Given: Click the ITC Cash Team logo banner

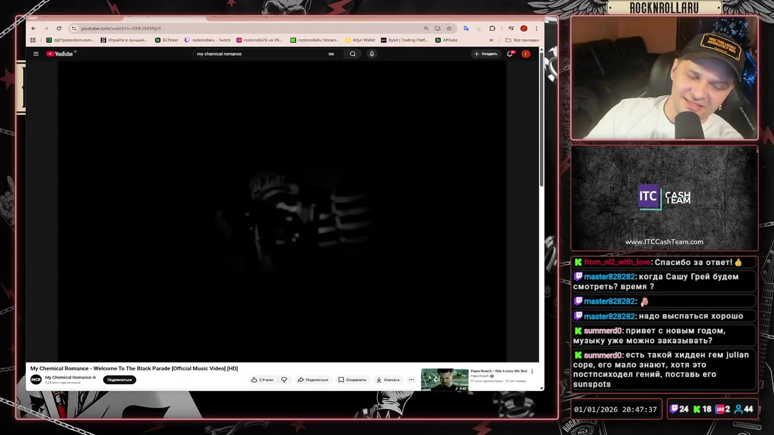Looking at the screenshot, I should click(x=664, y=198).
